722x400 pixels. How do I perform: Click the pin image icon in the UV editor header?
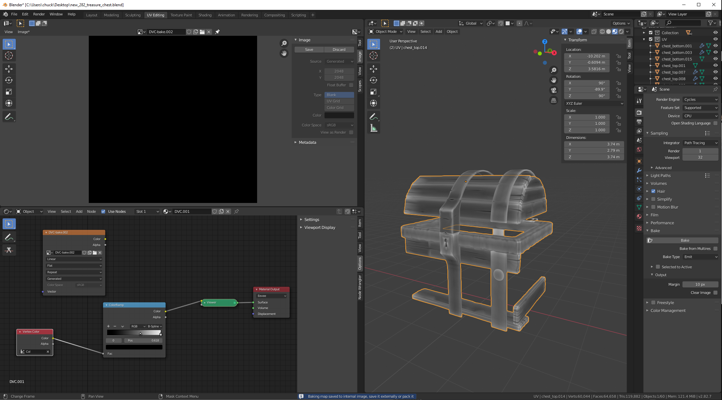217,32
